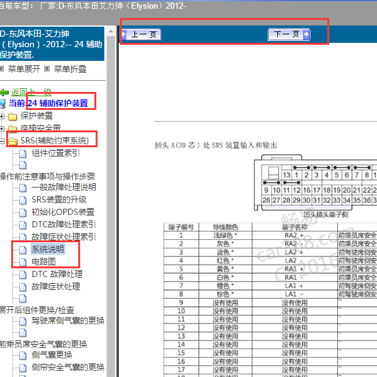Click the green return arrow icon
Image resolution: width=377 pixels, height=377 pixels.
4,92
